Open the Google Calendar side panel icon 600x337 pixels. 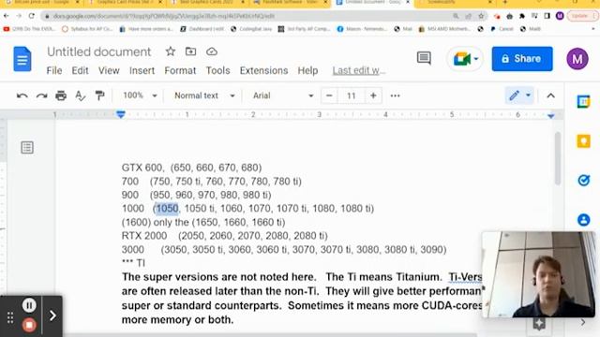[583, 102]
